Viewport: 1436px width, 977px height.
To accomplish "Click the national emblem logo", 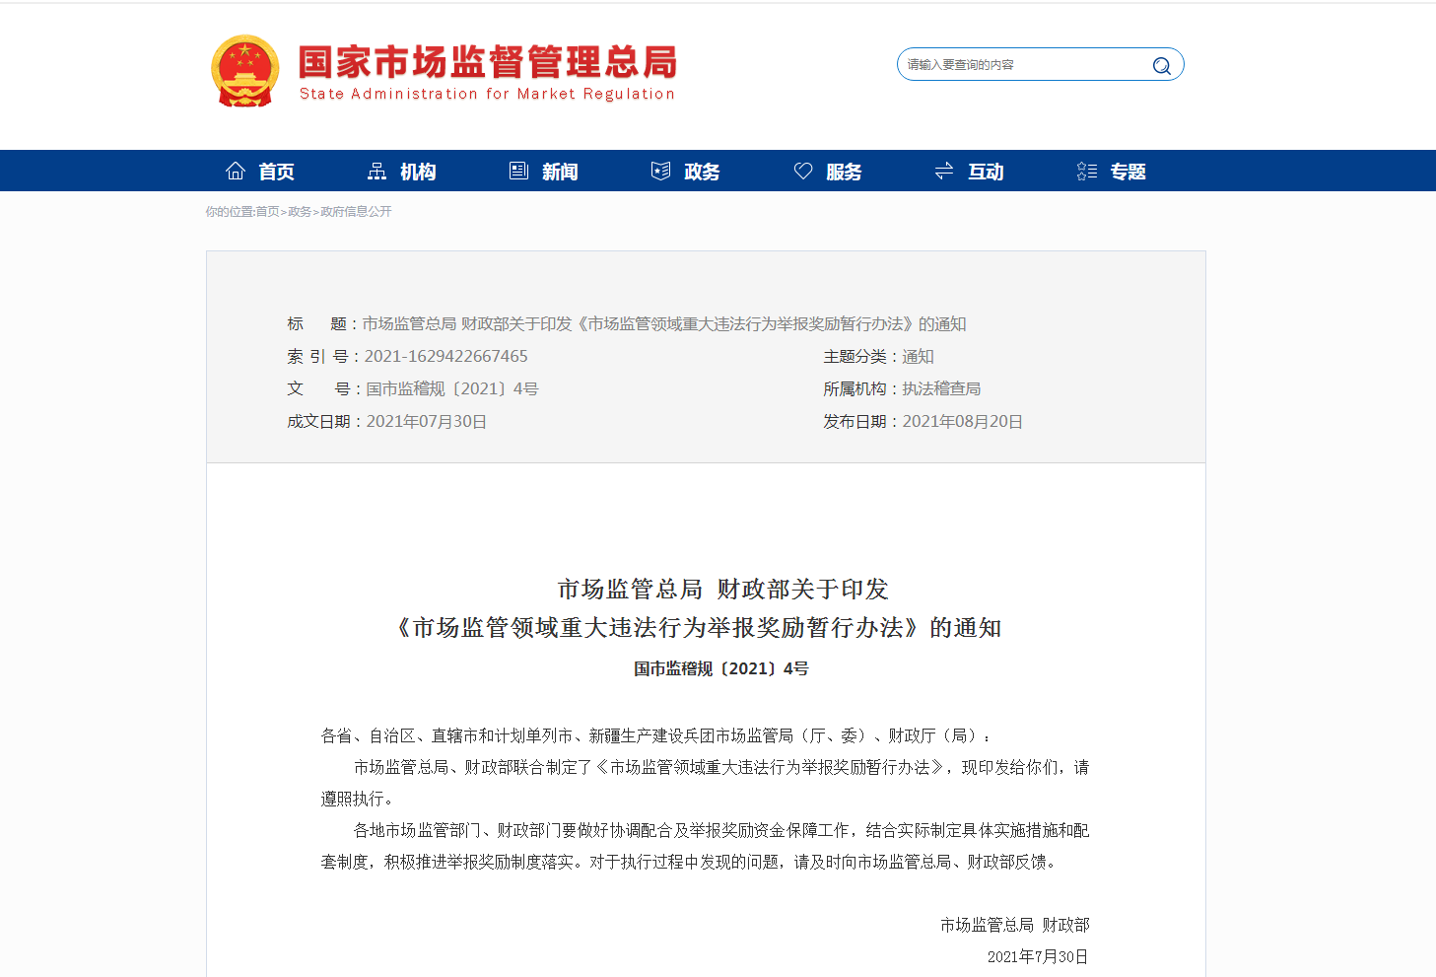I will [244, 71].
